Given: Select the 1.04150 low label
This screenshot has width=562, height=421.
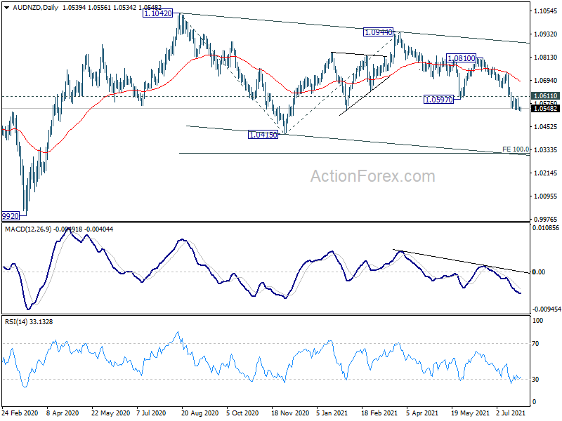Looking at the screenshot, I should [263, 135].
